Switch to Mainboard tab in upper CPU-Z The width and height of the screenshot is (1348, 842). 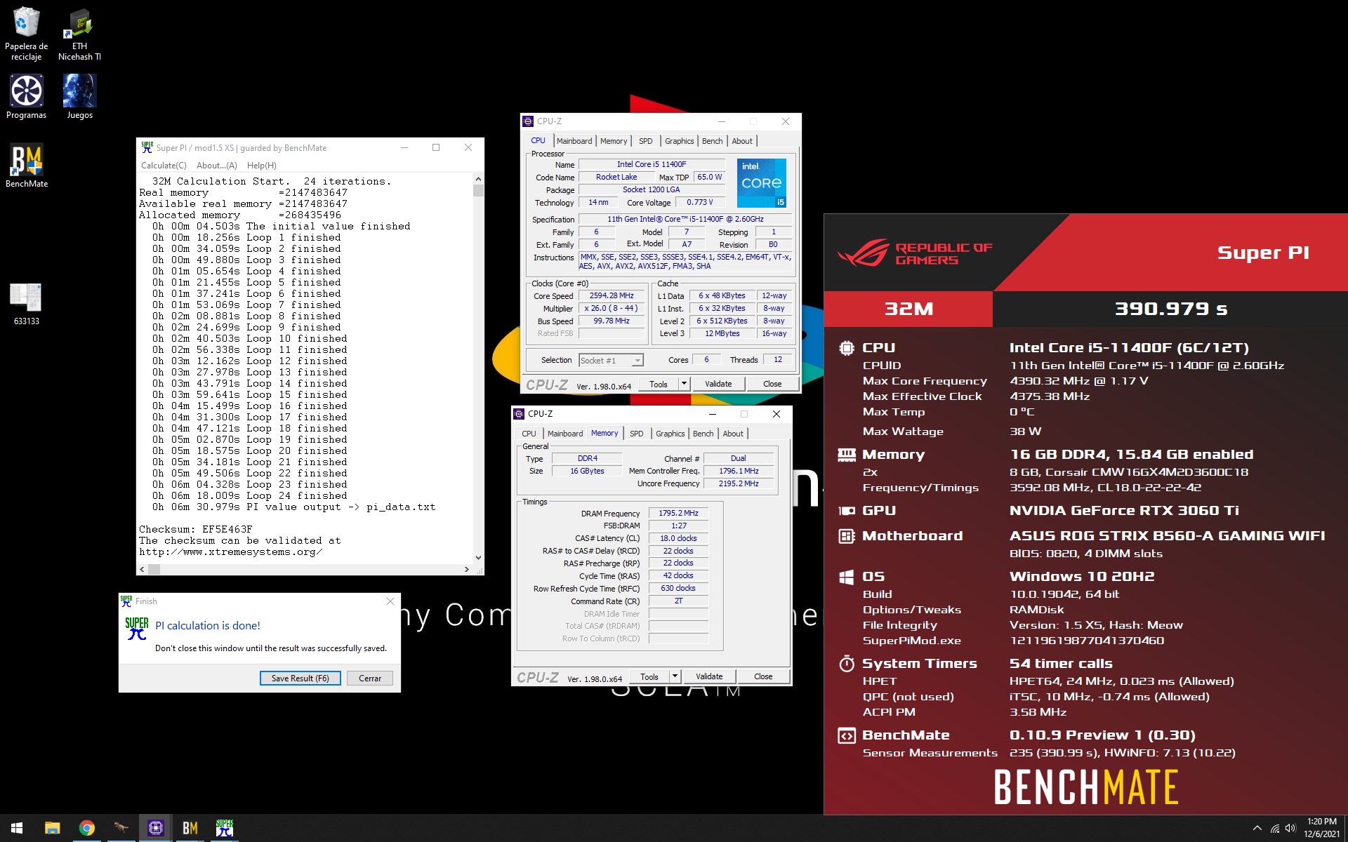[574, 141]
